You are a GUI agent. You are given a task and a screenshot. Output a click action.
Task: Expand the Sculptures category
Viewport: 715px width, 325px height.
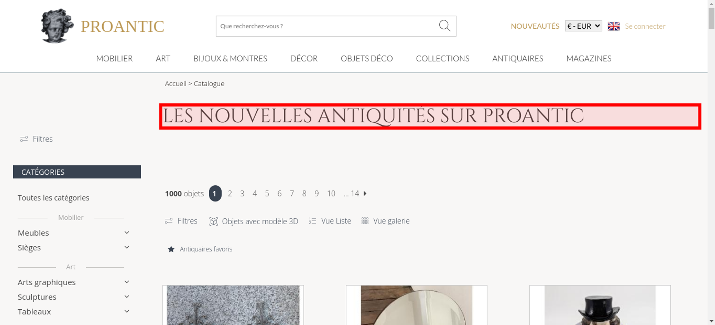127,297
